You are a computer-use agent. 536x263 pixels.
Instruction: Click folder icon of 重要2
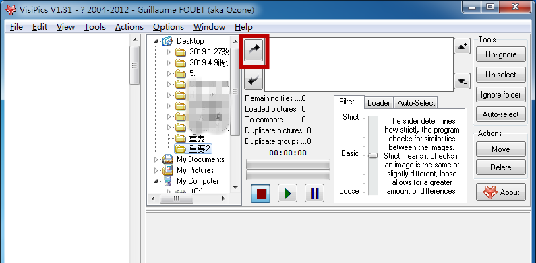coord(180,149)
